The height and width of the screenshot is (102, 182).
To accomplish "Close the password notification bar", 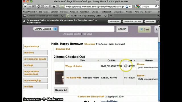I will (158, 22).
